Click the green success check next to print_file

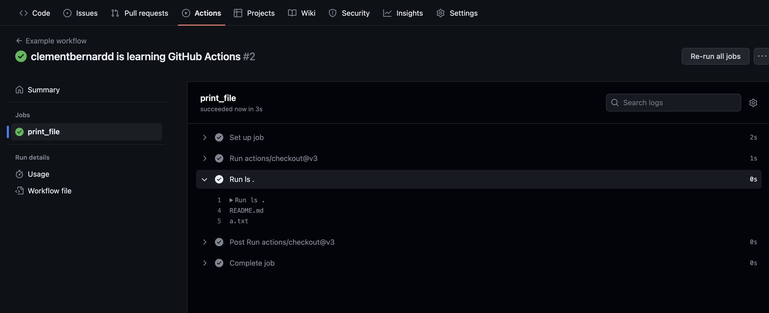click(20, 131)
